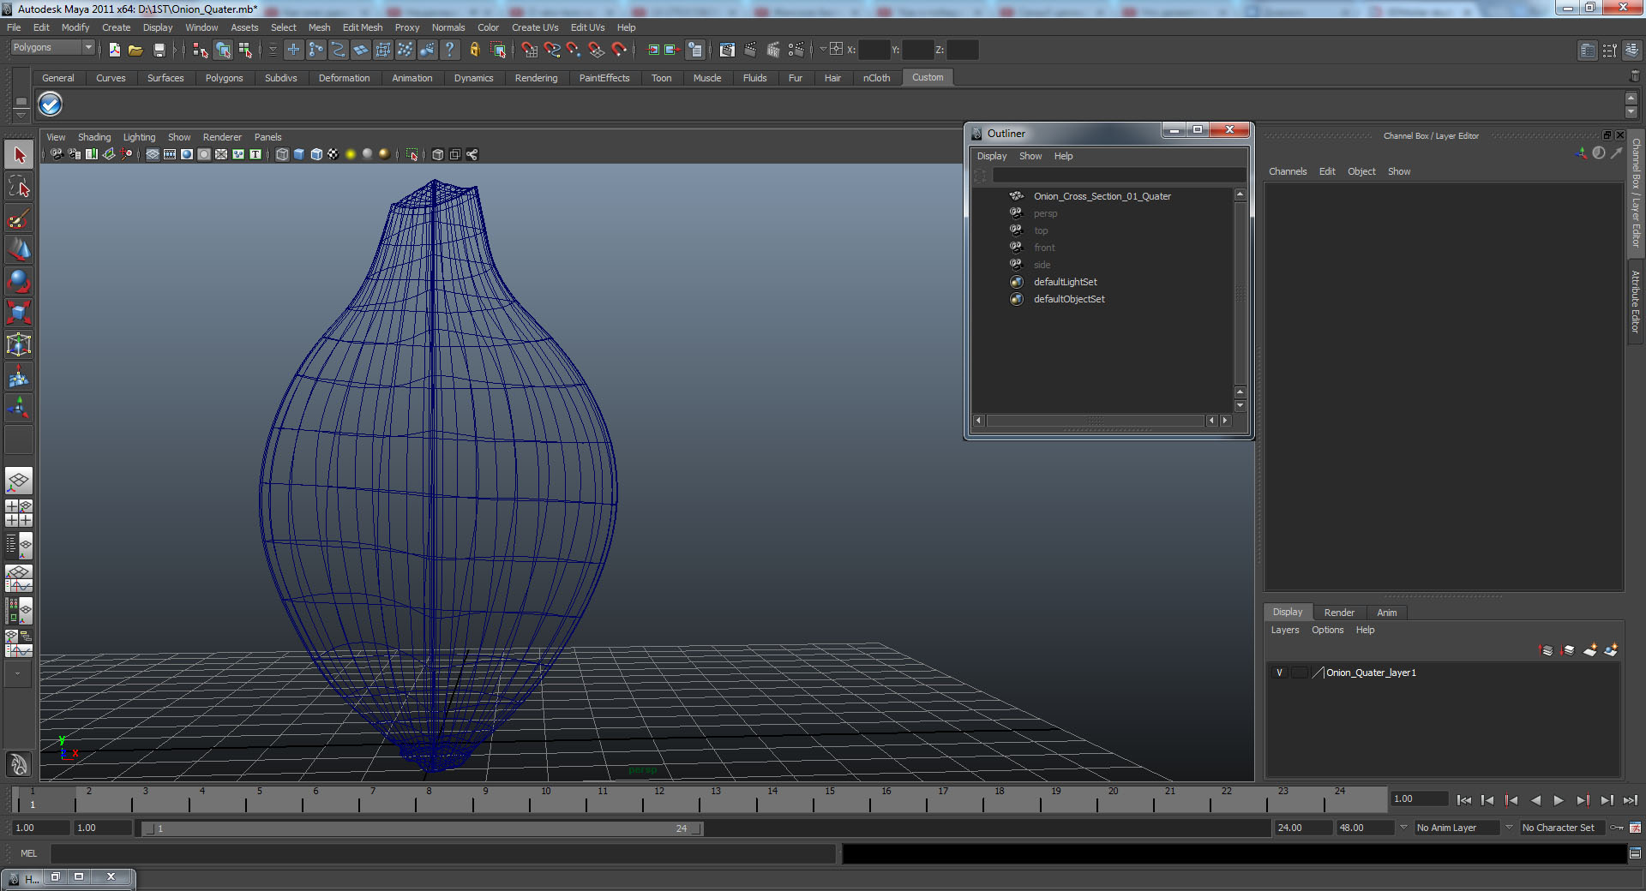Viewport: 1646px width, 891px height.
Task: Switch to the Rendering shelf tab
Action: [536, 78]
